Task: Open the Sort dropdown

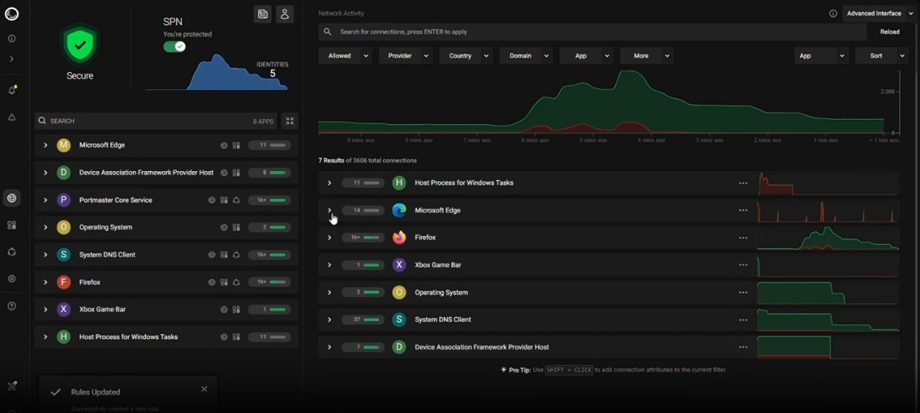Action: 881,56
